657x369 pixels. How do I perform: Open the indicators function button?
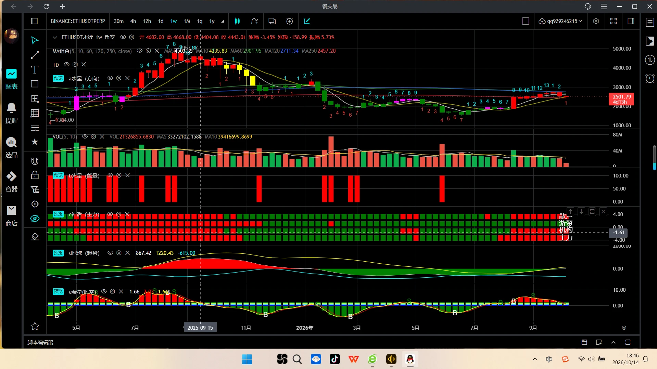point(254,21)
